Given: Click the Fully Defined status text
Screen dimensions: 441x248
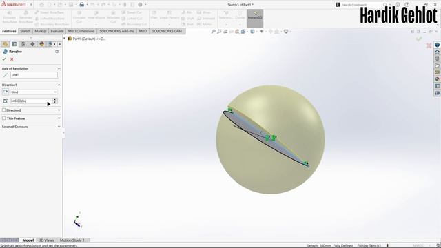Looking at the screenshot, I should pyautogui.click(x=343, y=245).
